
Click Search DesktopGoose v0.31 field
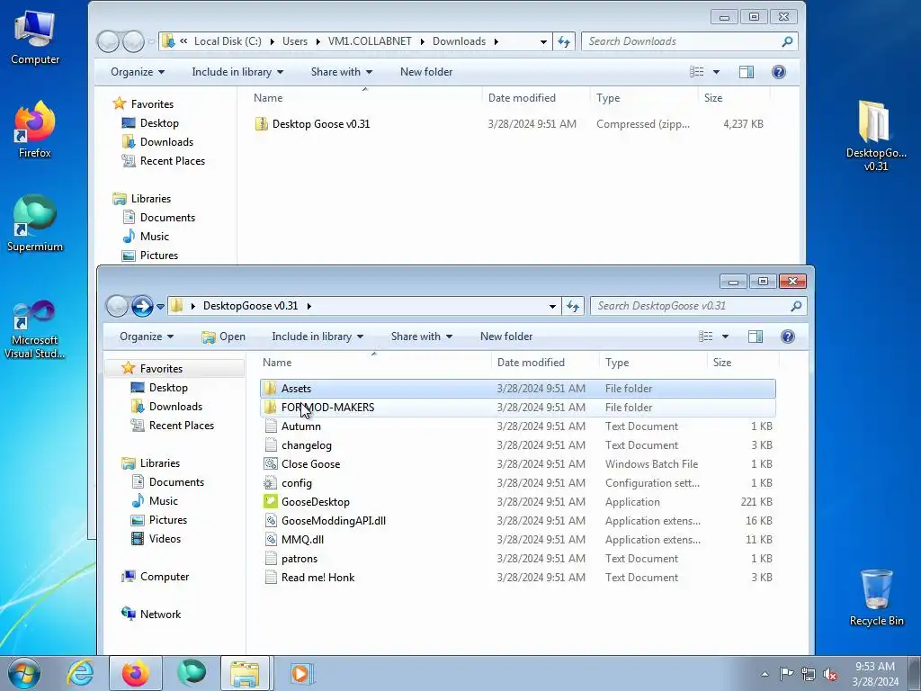click(x=698, y=306)
